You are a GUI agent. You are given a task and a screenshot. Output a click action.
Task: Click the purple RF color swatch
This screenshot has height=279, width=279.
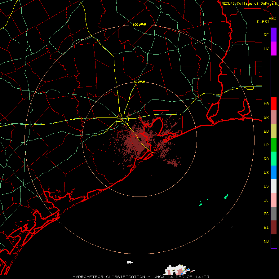pyautogui.click(x=274, y=35)
